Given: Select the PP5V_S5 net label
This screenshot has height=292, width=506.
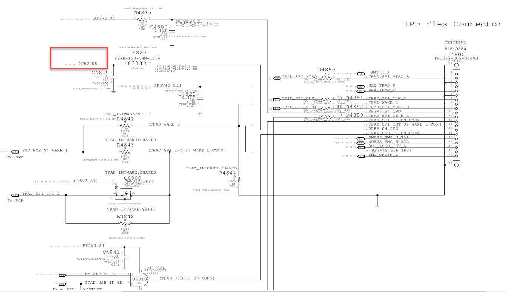Looking at the screenshot, I should pos(87,64).
